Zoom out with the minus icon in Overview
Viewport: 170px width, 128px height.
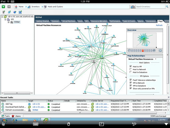129,50
